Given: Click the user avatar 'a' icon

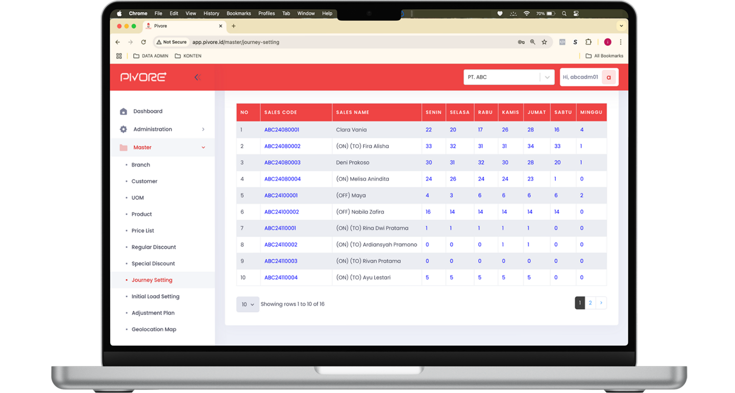Looking at the screenshot, I should pos(608,77).
